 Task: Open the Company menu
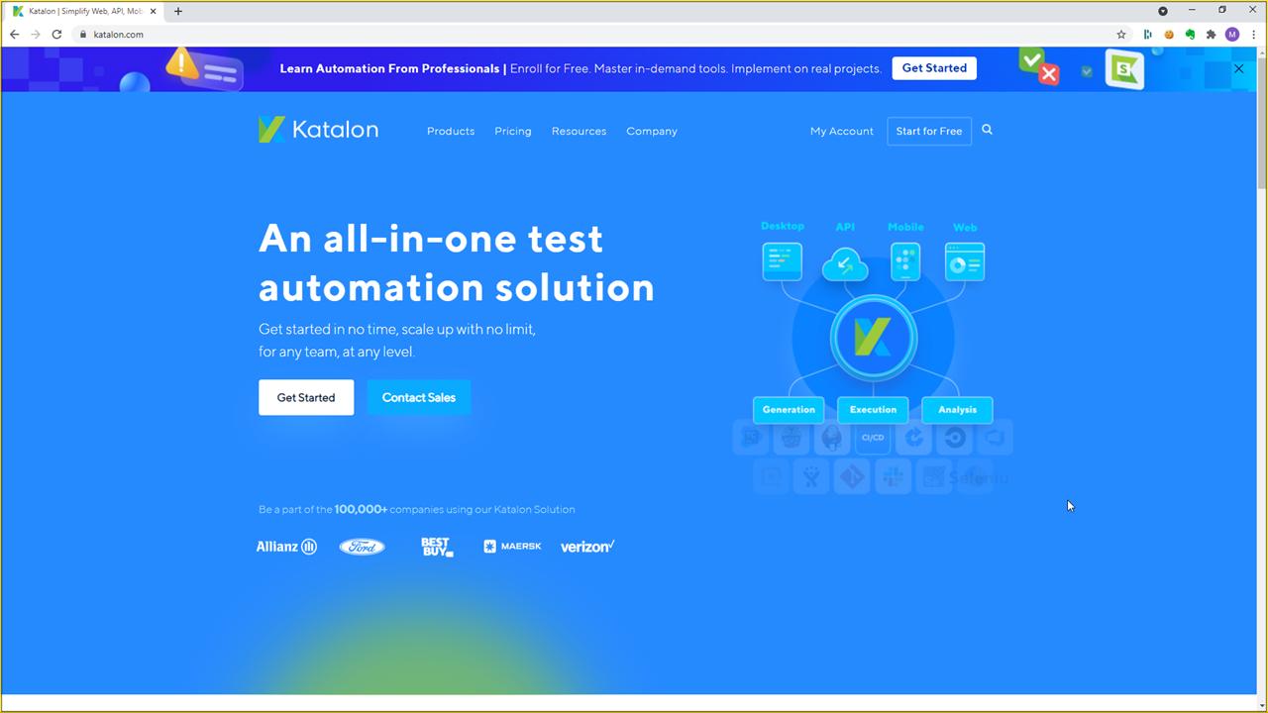click(652, 131)
